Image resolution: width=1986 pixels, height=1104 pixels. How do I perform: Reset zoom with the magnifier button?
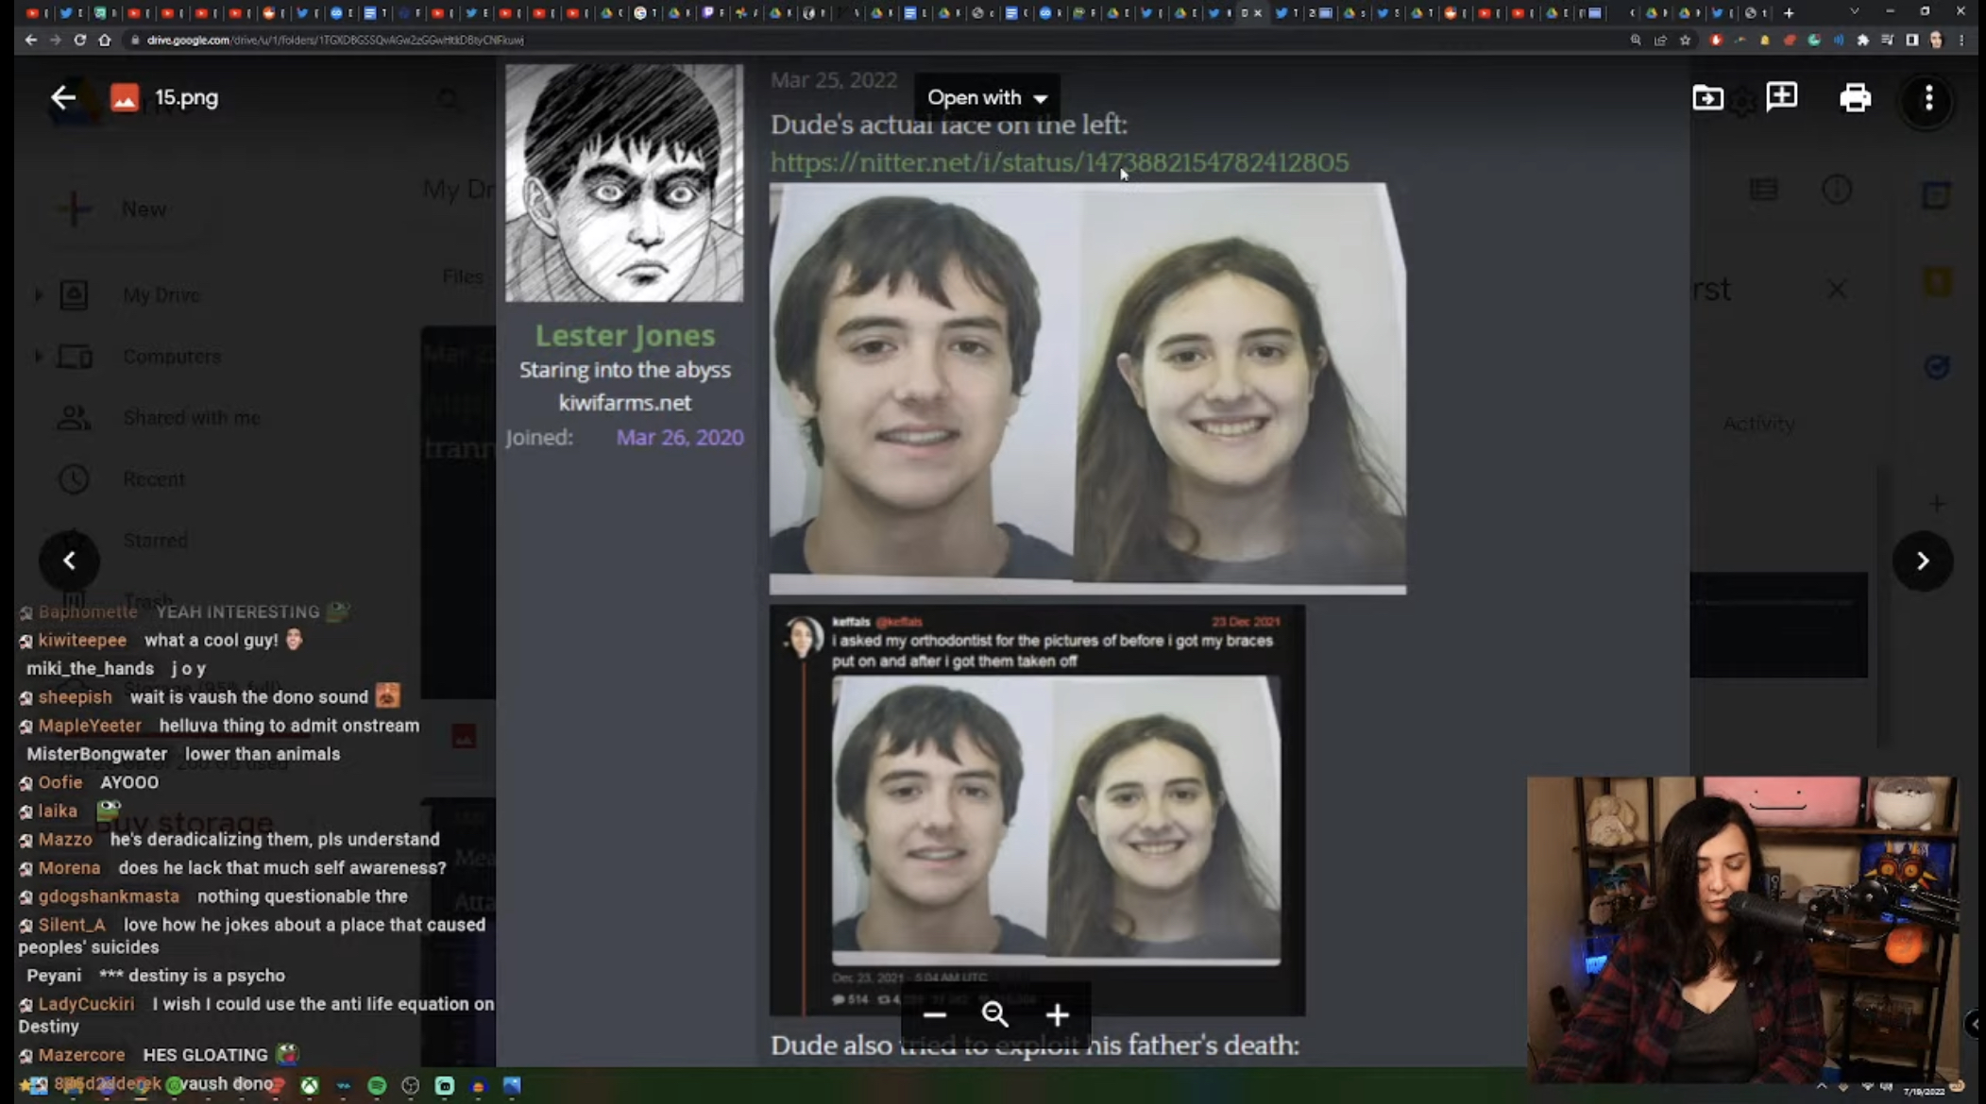[x=995, y=1014]
